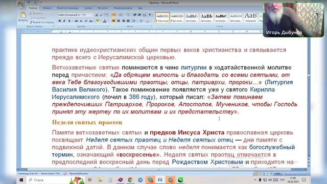Screen dimensions: 327x184
Task: Open the Рассылки ribbon tab
Action: (x=103, y=8)
